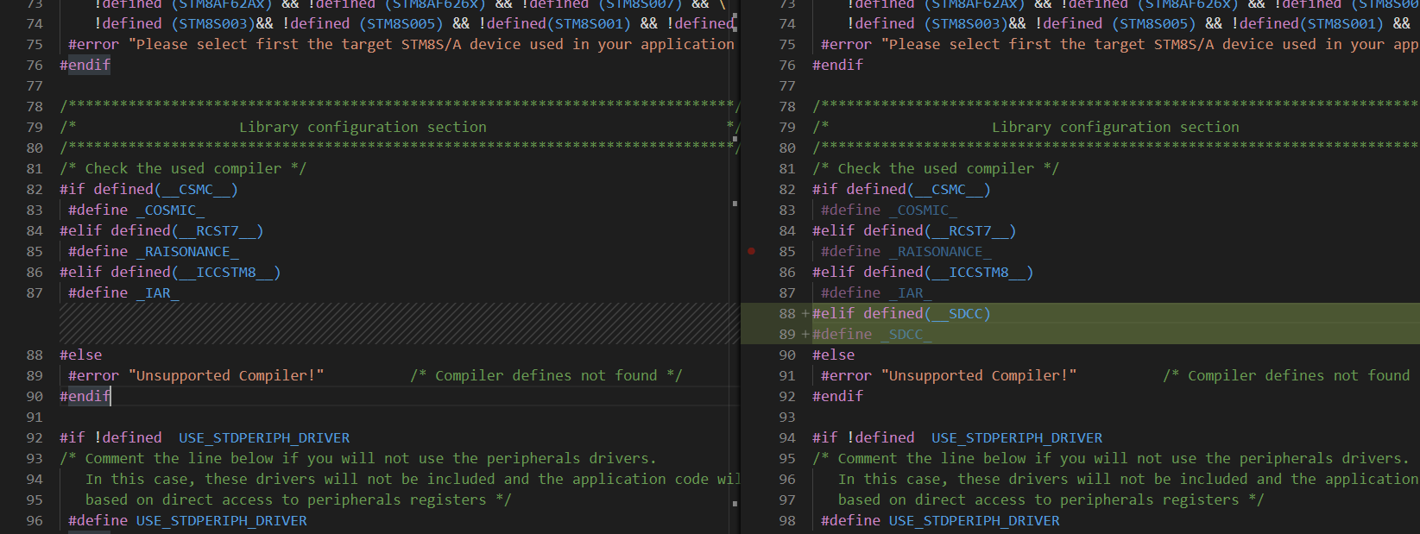This screenshot has height=534, width=1420.
Task: Click '_RAISONANCE_' define in the right pane
Action: pyautogui.click(x=940, y=251)
